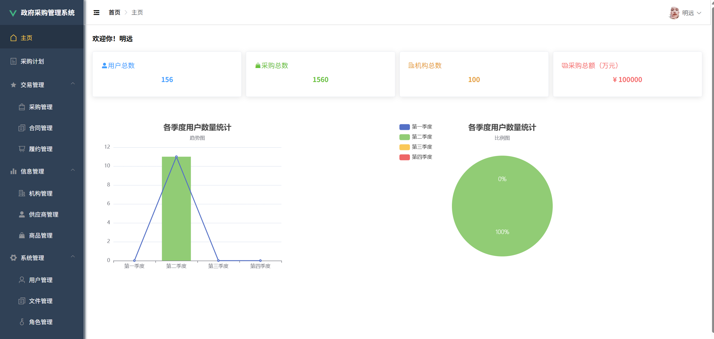Click the building icon beside 机构管理

click(22, 193)
